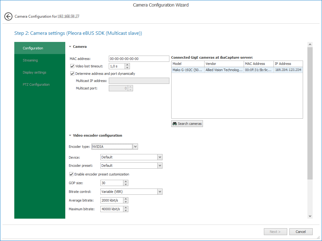322x241 pixels.
Task: Click the Average bitrate field
Action: pyautogui.click(x=112, y=200)
